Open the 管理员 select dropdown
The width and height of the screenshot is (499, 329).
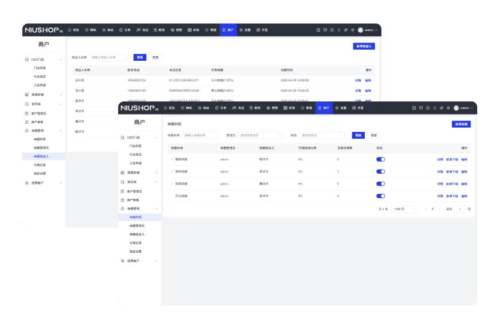(x=261, y=135)
